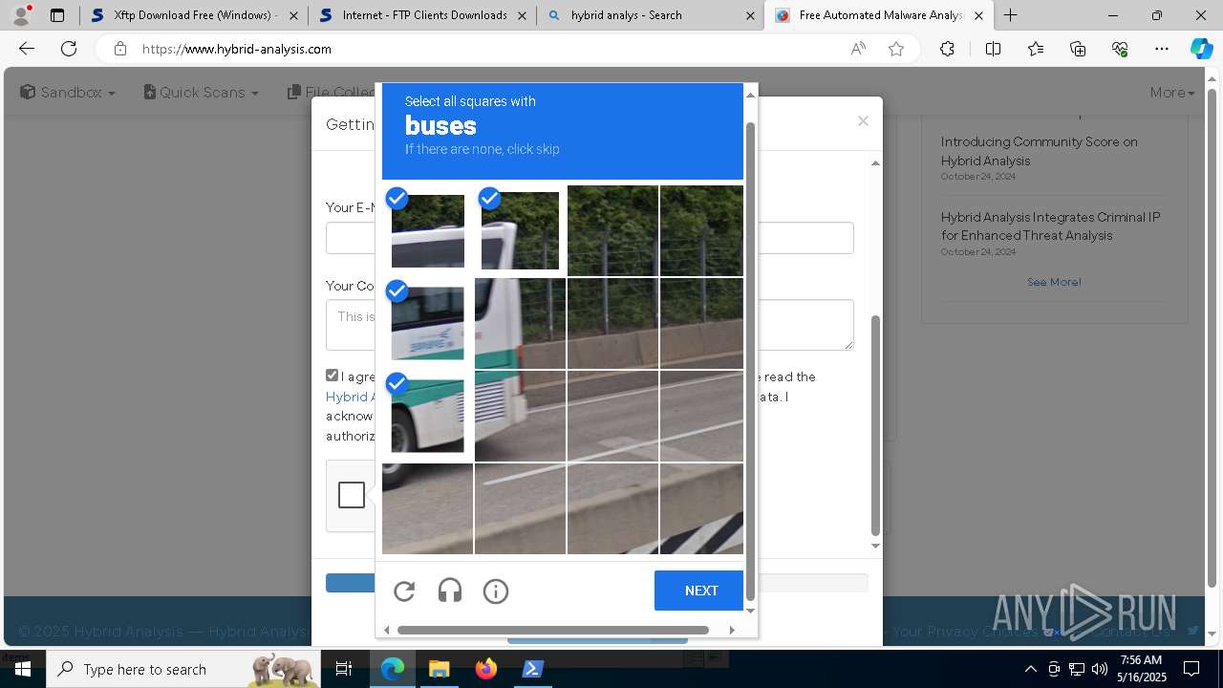Add this page to favorites
1223x688 pixels.
click(896, 49)
